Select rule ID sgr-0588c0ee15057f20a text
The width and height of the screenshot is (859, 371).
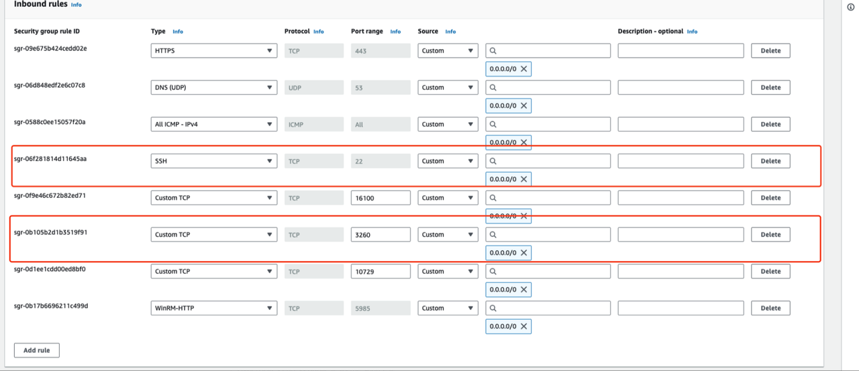(x=50, y=122)
